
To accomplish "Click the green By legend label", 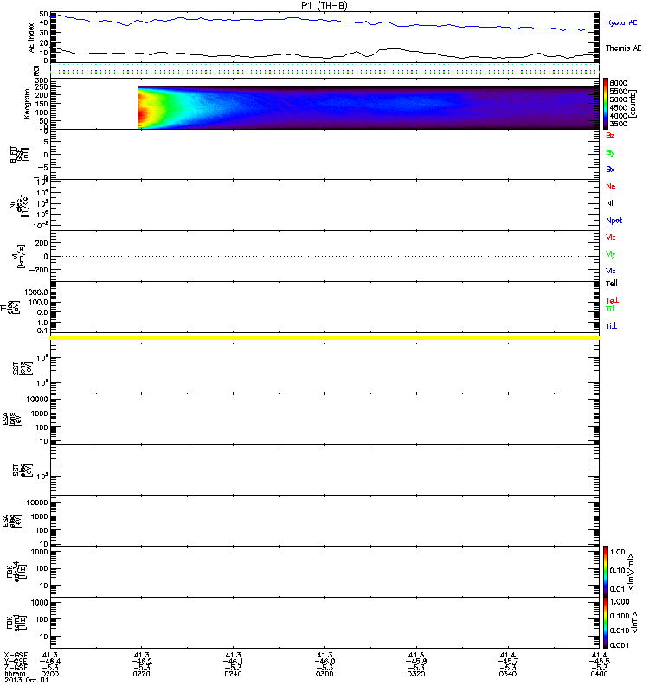I will pyautogui.click(x=610, y=153).
